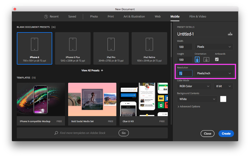
Task: Switch to the Print tab
Action: tap(111, 17)
